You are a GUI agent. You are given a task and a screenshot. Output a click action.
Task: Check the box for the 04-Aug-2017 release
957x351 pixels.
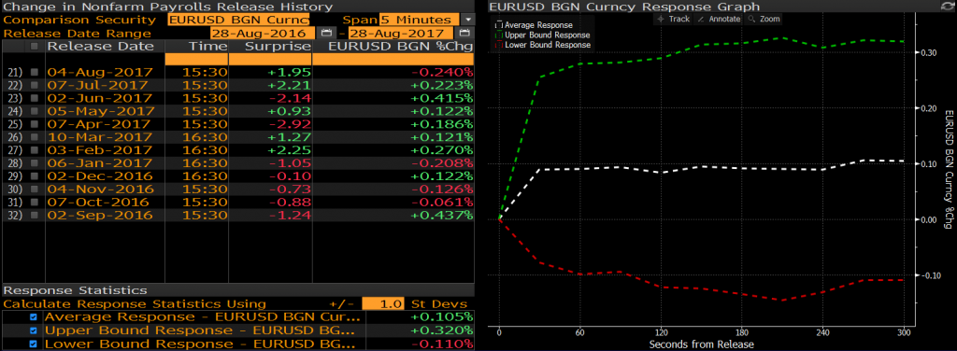pos(35,72)
